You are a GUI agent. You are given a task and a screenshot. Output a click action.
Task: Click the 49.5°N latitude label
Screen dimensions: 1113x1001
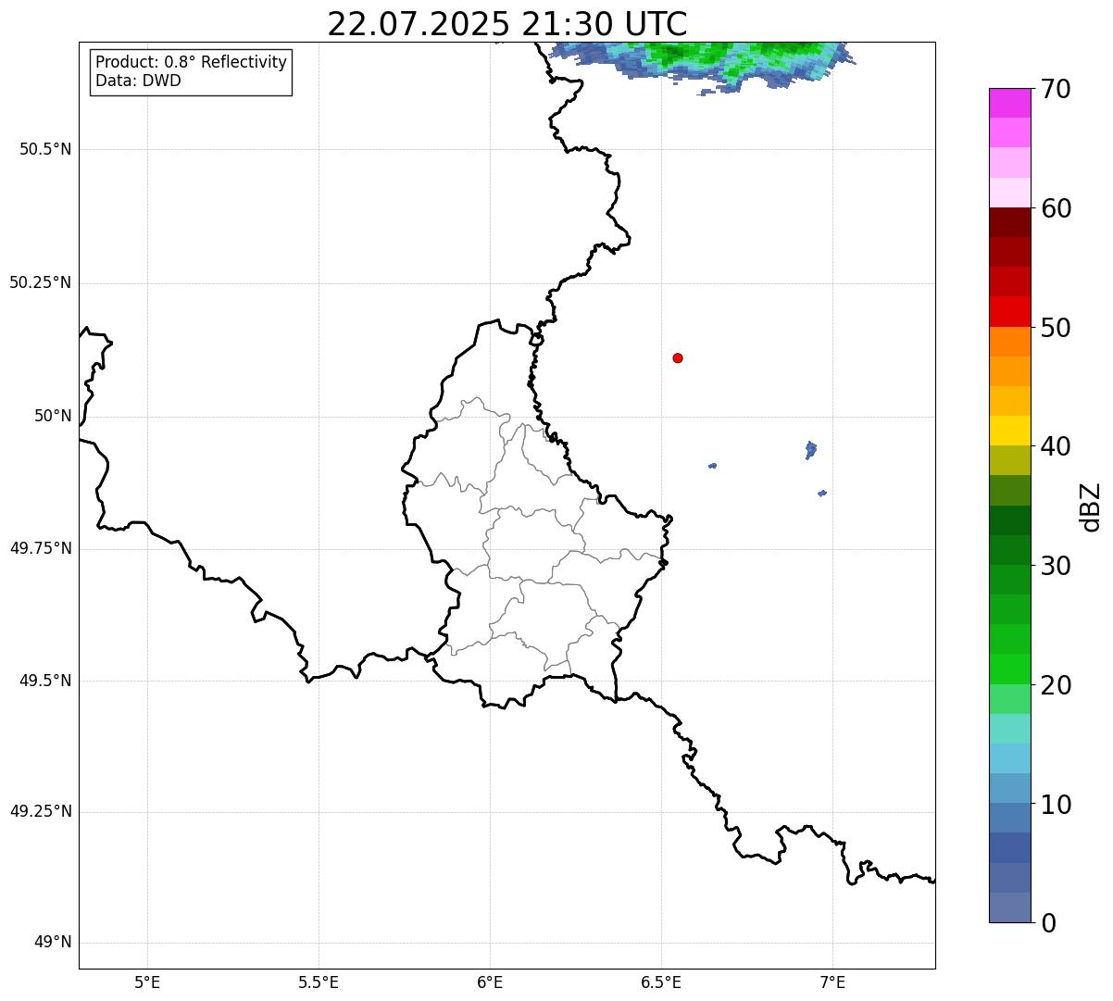click(x=45, y=681)
